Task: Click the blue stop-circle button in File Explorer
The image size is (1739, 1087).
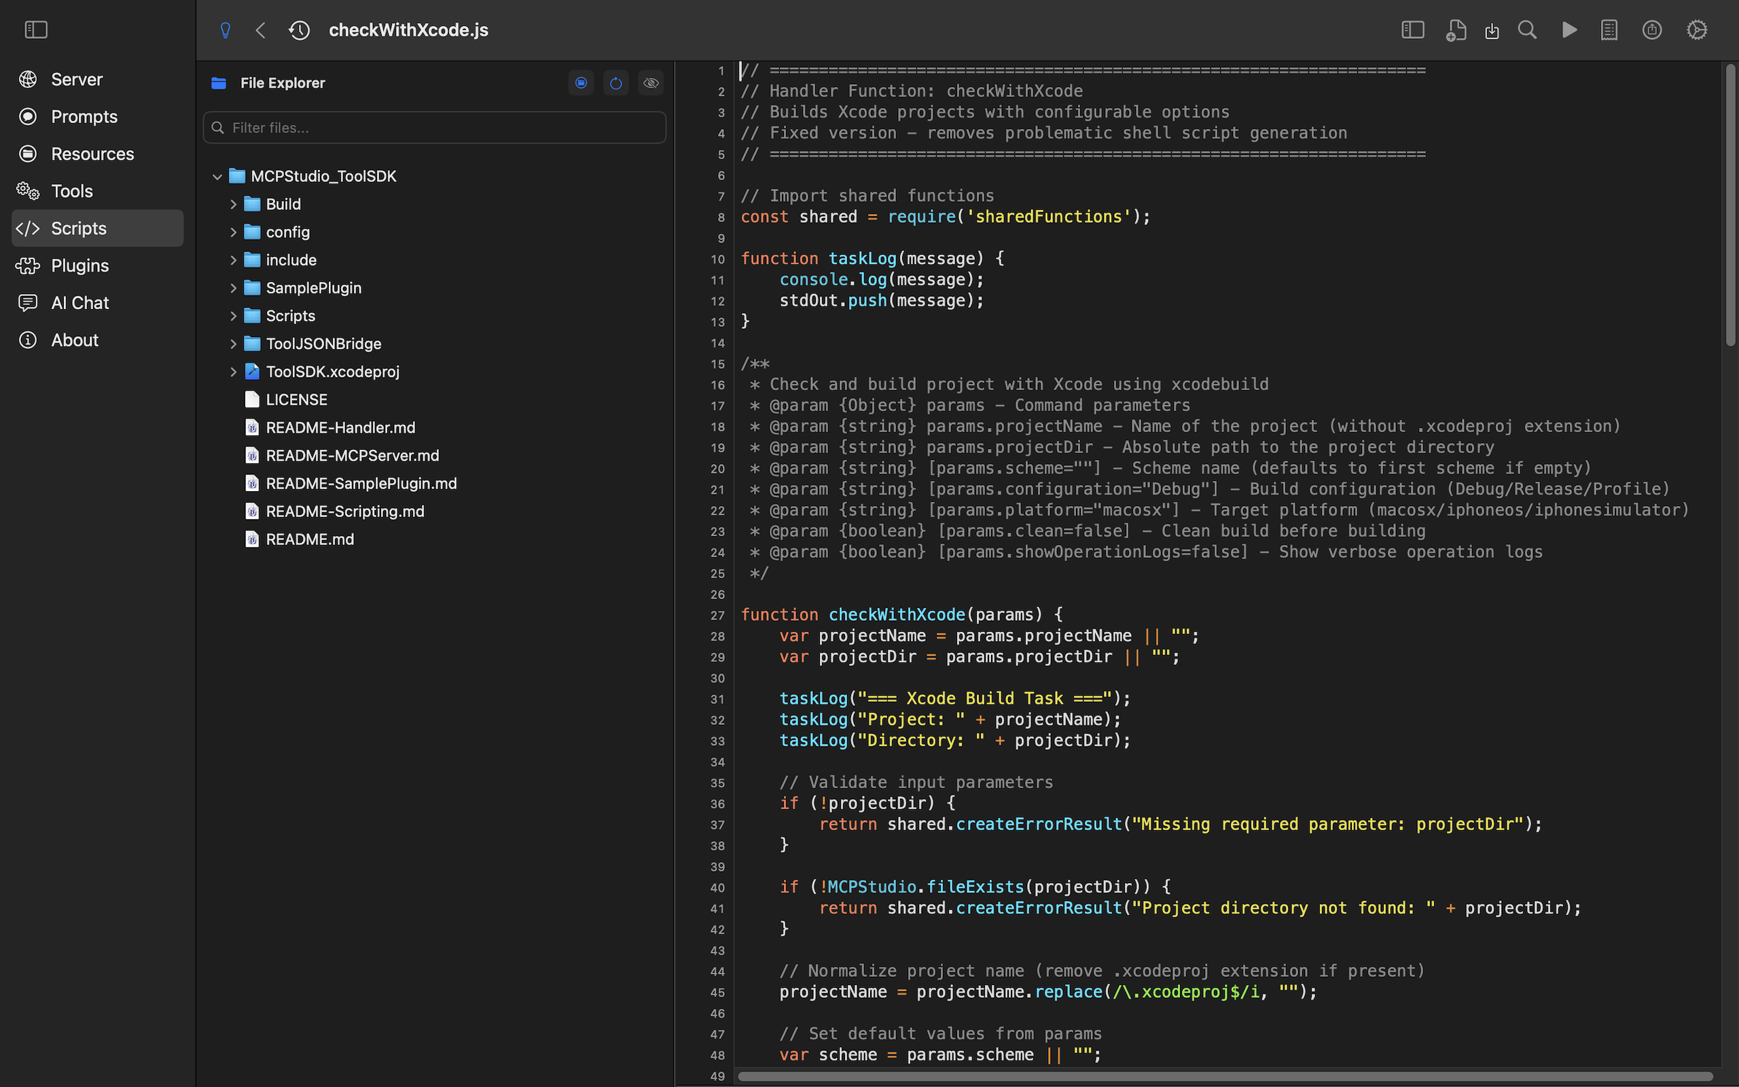Action: point(581,84)
